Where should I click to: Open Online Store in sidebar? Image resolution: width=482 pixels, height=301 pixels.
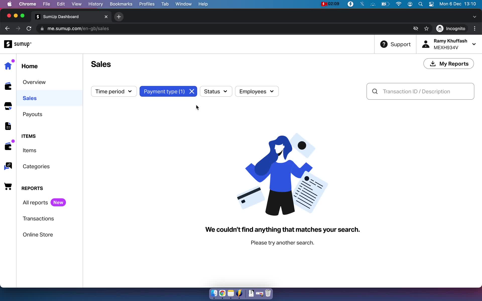[x=38, y=235]
